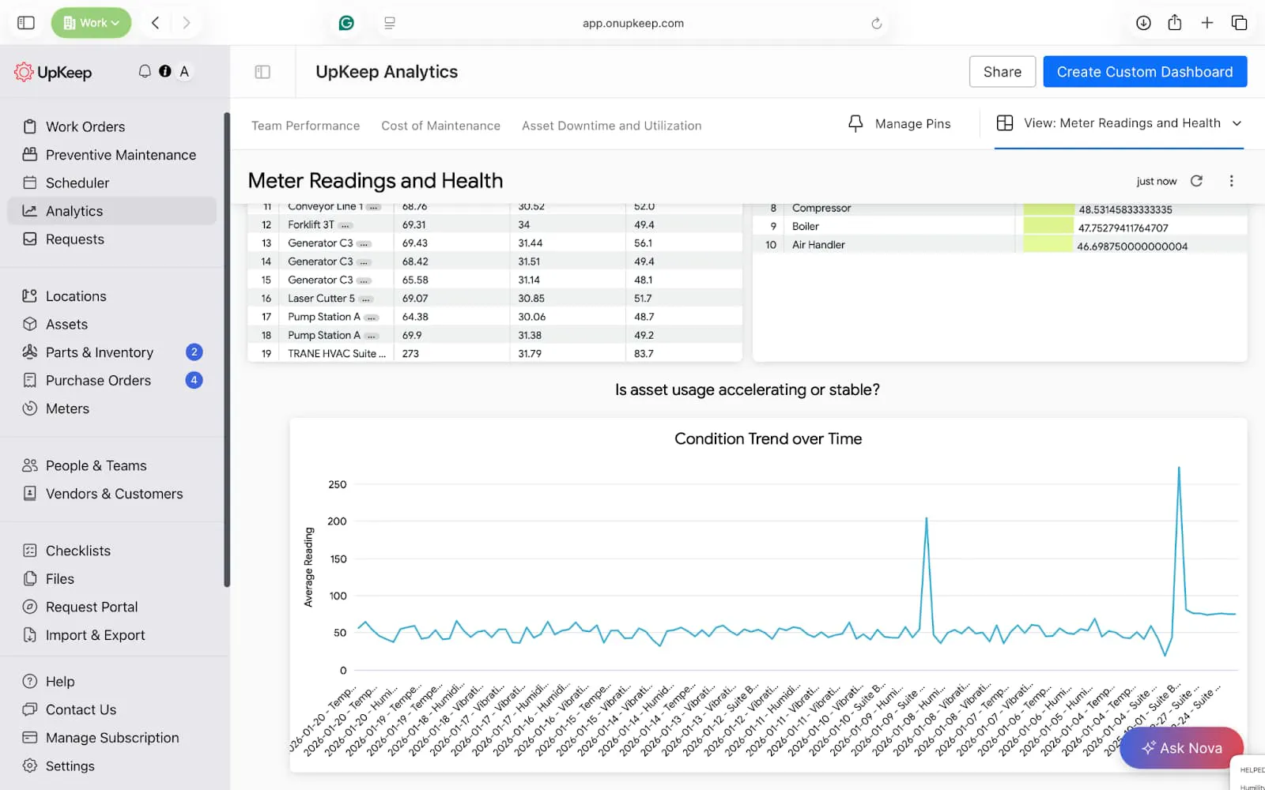Open the Ask Nova assistant
Screen dimensions: 1265x790
click(1181, 747)
